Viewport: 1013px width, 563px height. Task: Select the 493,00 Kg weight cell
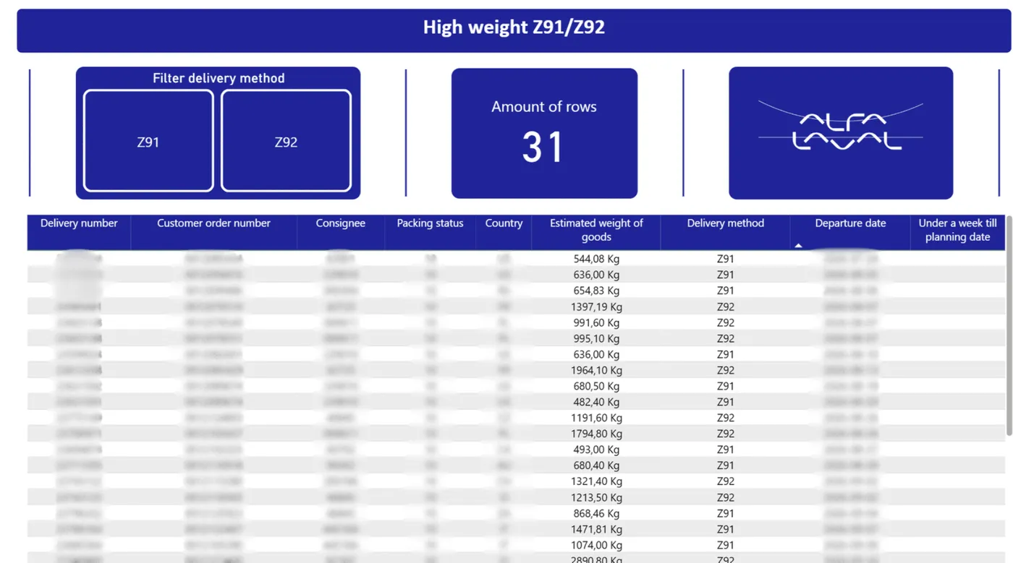tap(596, 450)
